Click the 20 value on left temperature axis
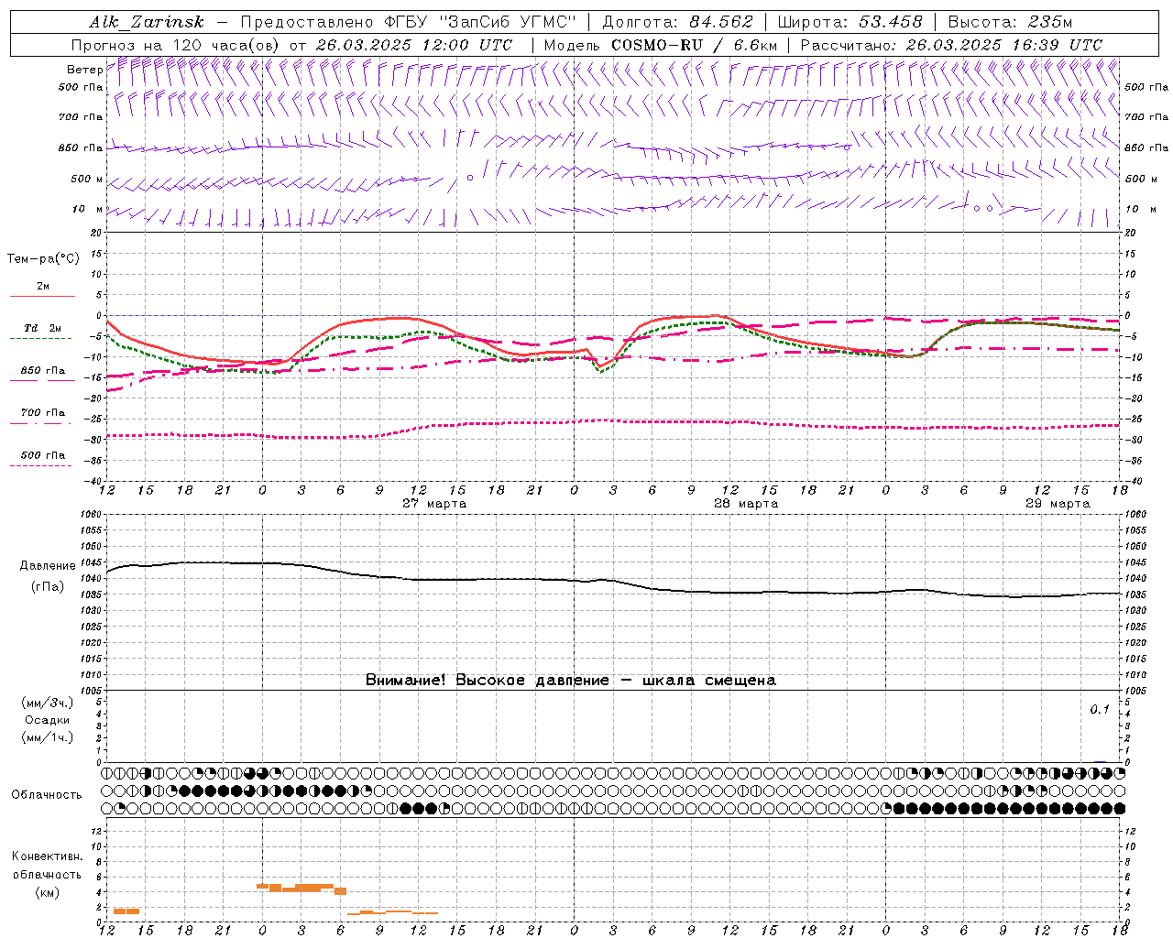This screenshot has width=1173, height=938. pos(97,234)
